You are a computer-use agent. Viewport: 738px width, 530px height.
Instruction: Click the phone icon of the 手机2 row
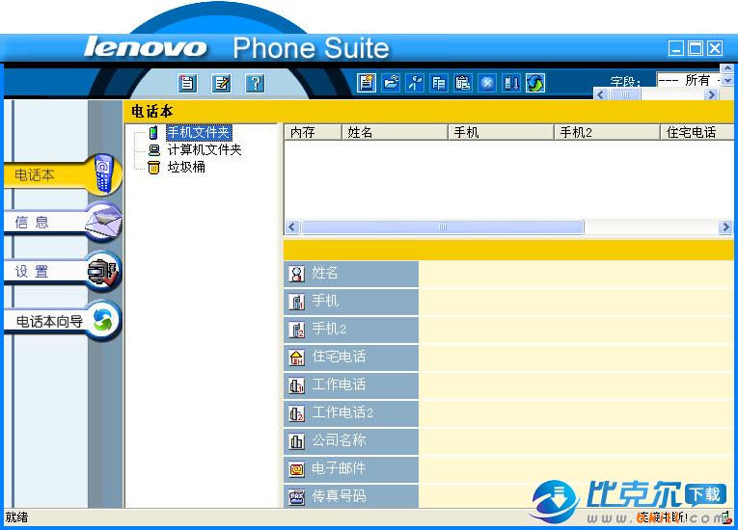point(296,330)
